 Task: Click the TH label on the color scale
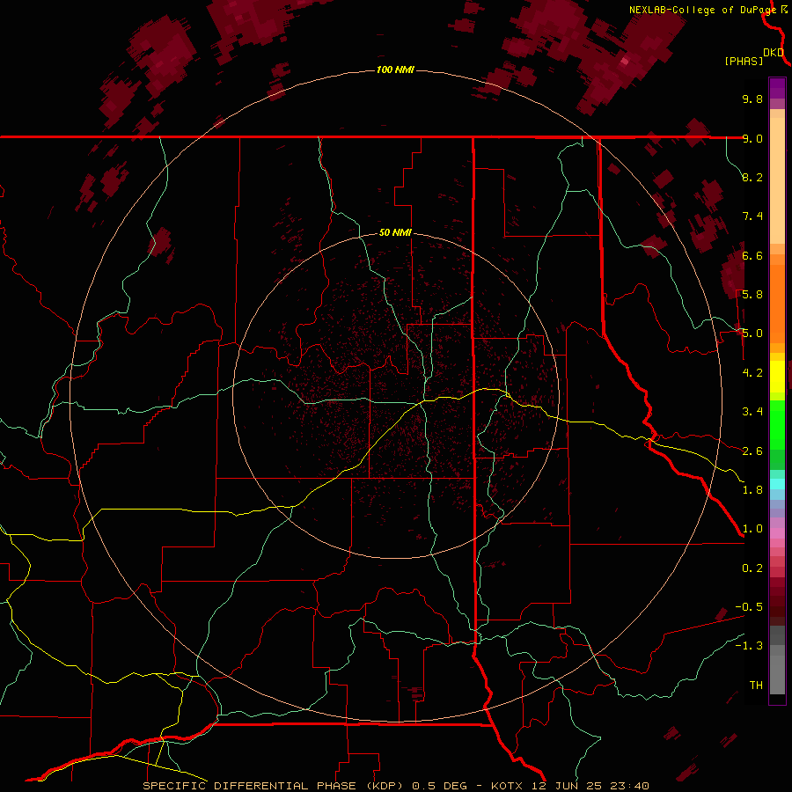756,686
